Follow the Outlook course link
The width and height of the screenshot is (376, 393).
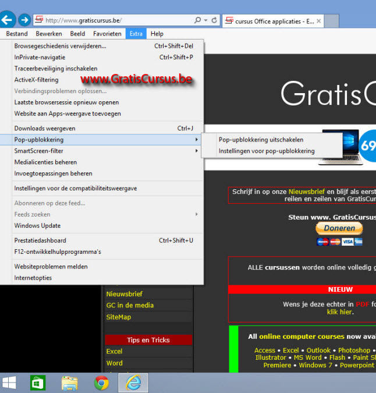(318, 350)
